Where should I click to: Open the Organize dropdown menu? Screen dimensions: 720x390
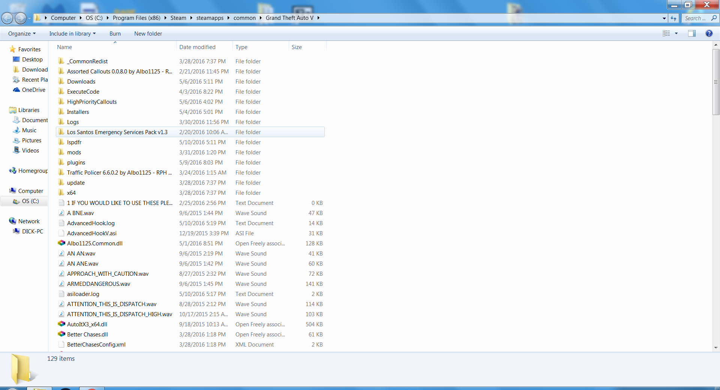22,33
